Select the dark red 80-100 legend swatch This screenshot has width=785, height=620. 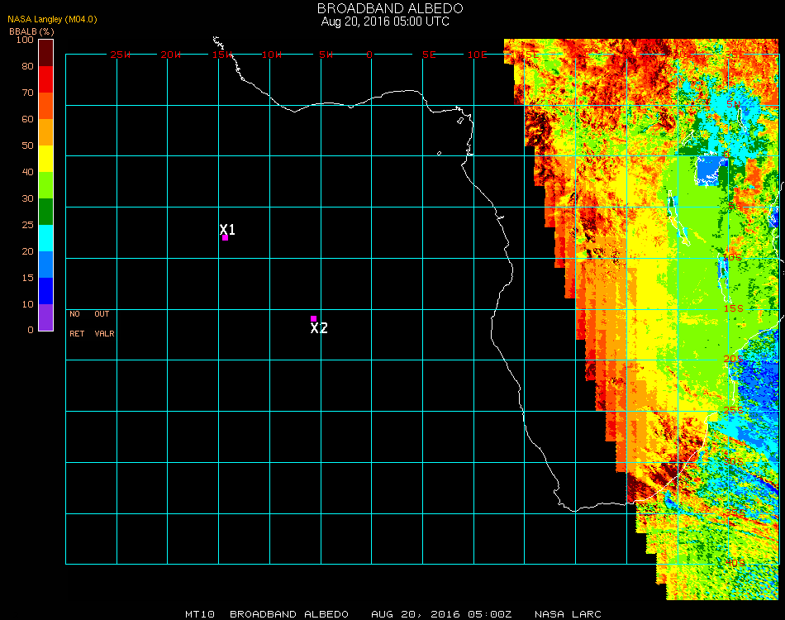coord(45,53)
